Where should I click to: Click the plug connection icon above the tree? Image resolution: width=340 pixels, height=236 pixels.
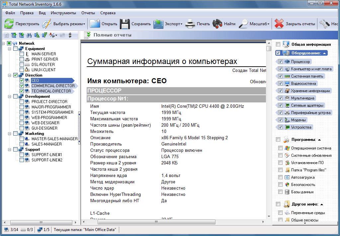(x=70, y=35)
